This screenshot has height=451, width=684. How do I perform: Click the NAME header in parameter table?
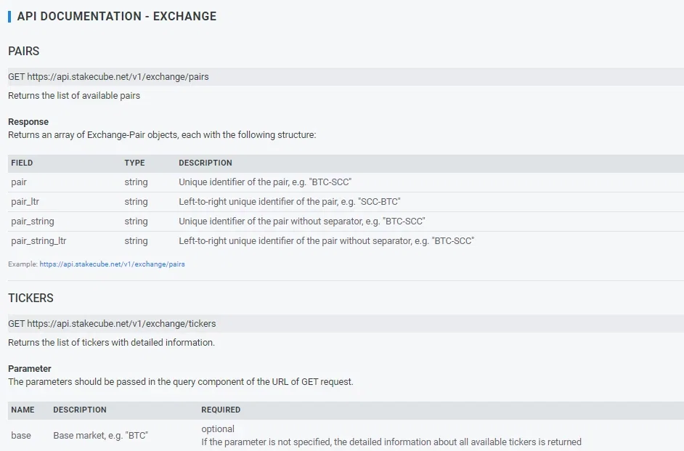(23, 410)
